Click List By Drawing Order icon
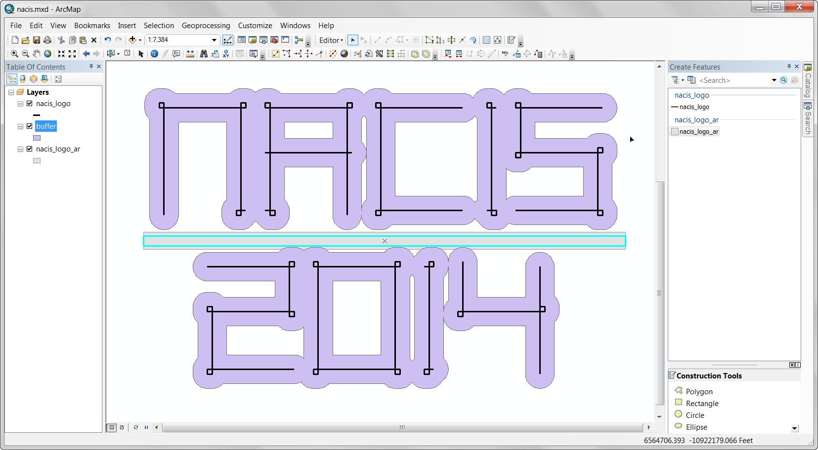Viewport: 818px width, 450px height. point(12,79)
